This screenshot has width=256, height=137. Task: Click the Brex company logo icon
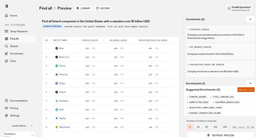tap(57, 48)
